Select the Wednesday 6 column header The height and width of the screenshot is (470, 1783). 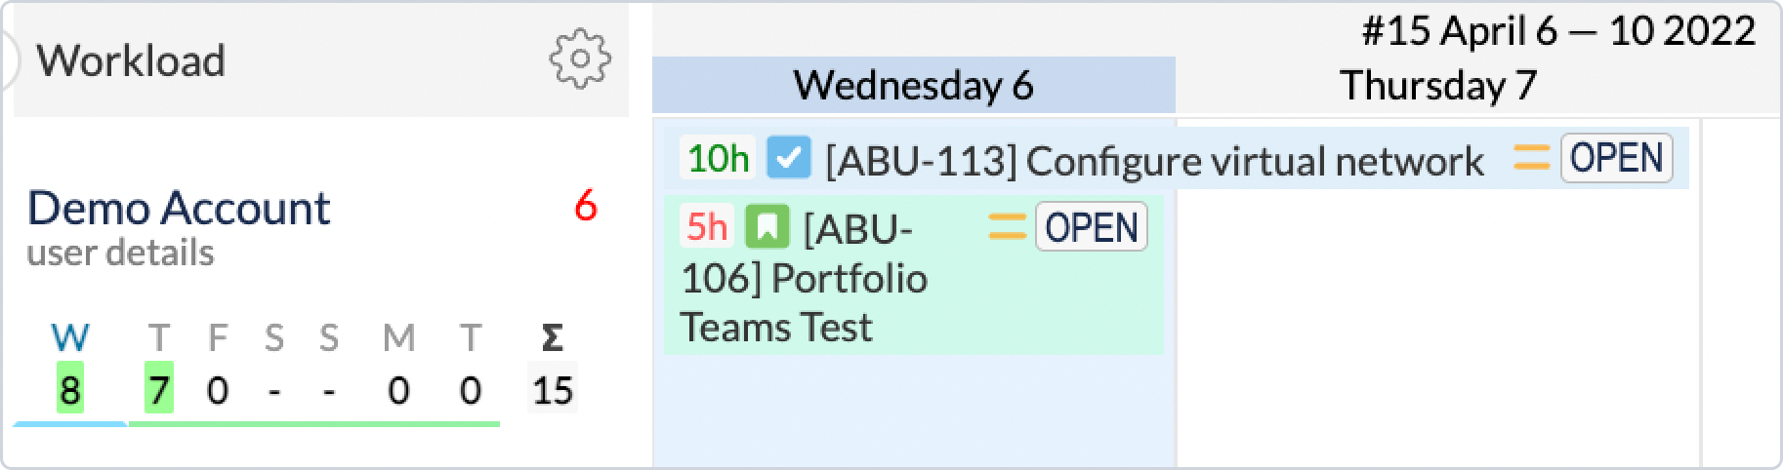(x=913, y=86)
